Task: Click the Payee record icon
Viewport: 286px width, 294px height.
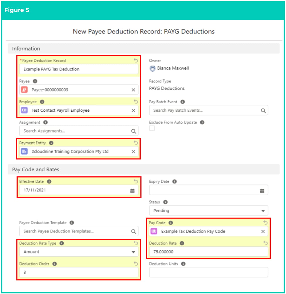Action: click(24, 90)
